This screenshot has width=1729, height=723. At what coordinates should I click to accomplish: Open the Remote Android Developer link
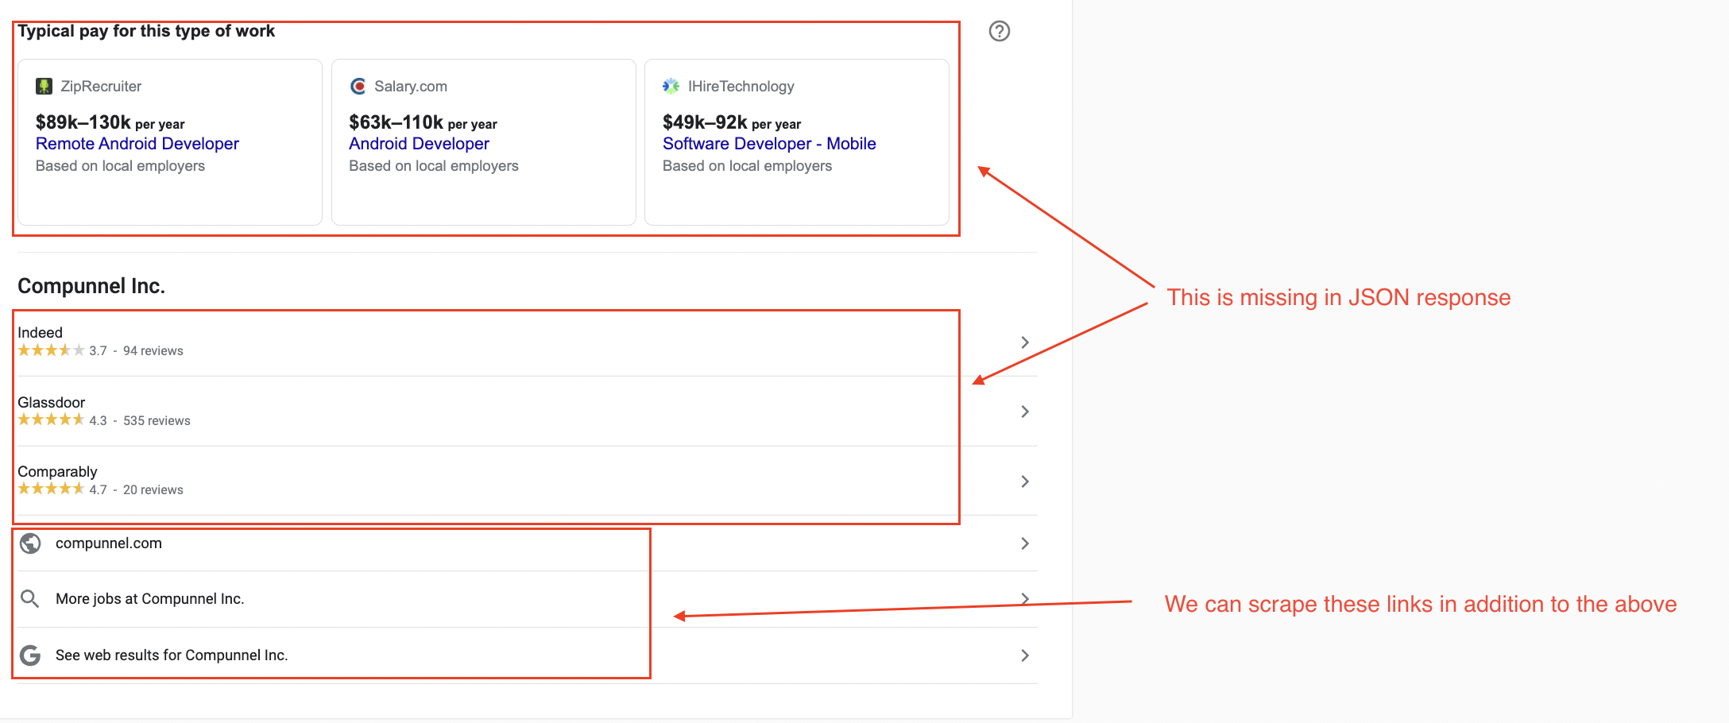click(137, 143)
